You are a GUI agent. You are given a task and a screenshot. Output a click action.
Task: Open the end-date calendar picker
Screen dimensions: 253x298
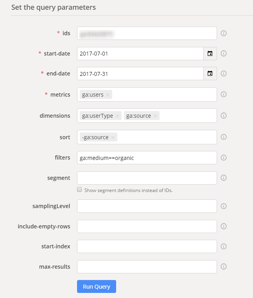click(210, 74)
